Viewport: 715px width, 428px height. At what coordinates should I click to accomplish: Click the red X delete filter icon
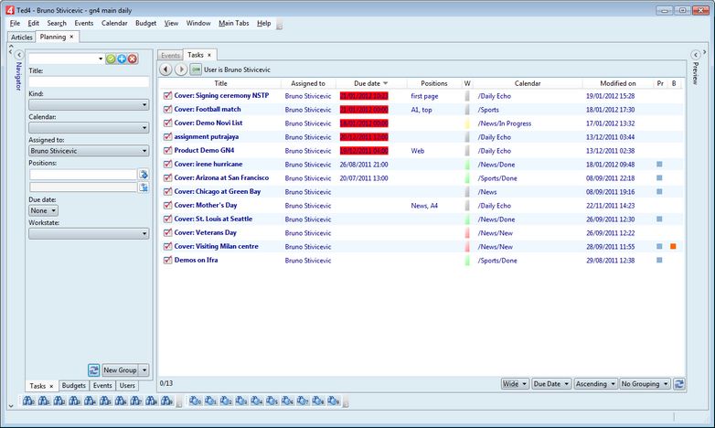coord(133,59)
